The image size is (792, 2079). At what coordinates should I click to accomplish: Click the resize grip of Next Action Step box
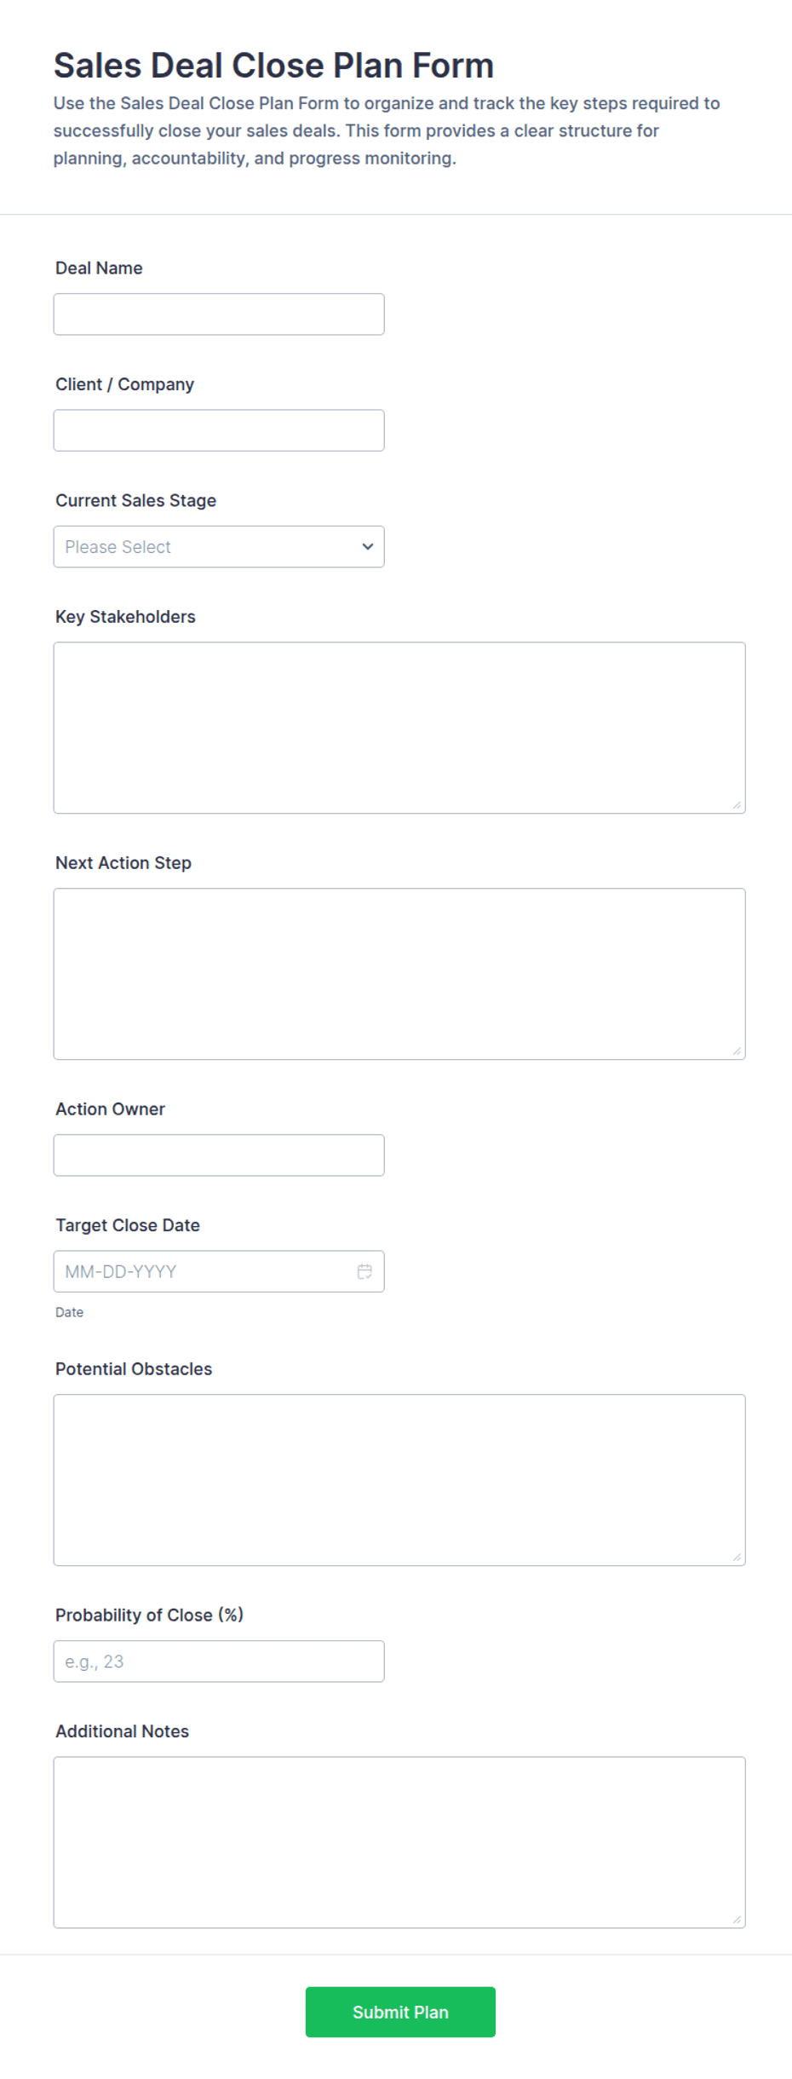[737, 1051]
